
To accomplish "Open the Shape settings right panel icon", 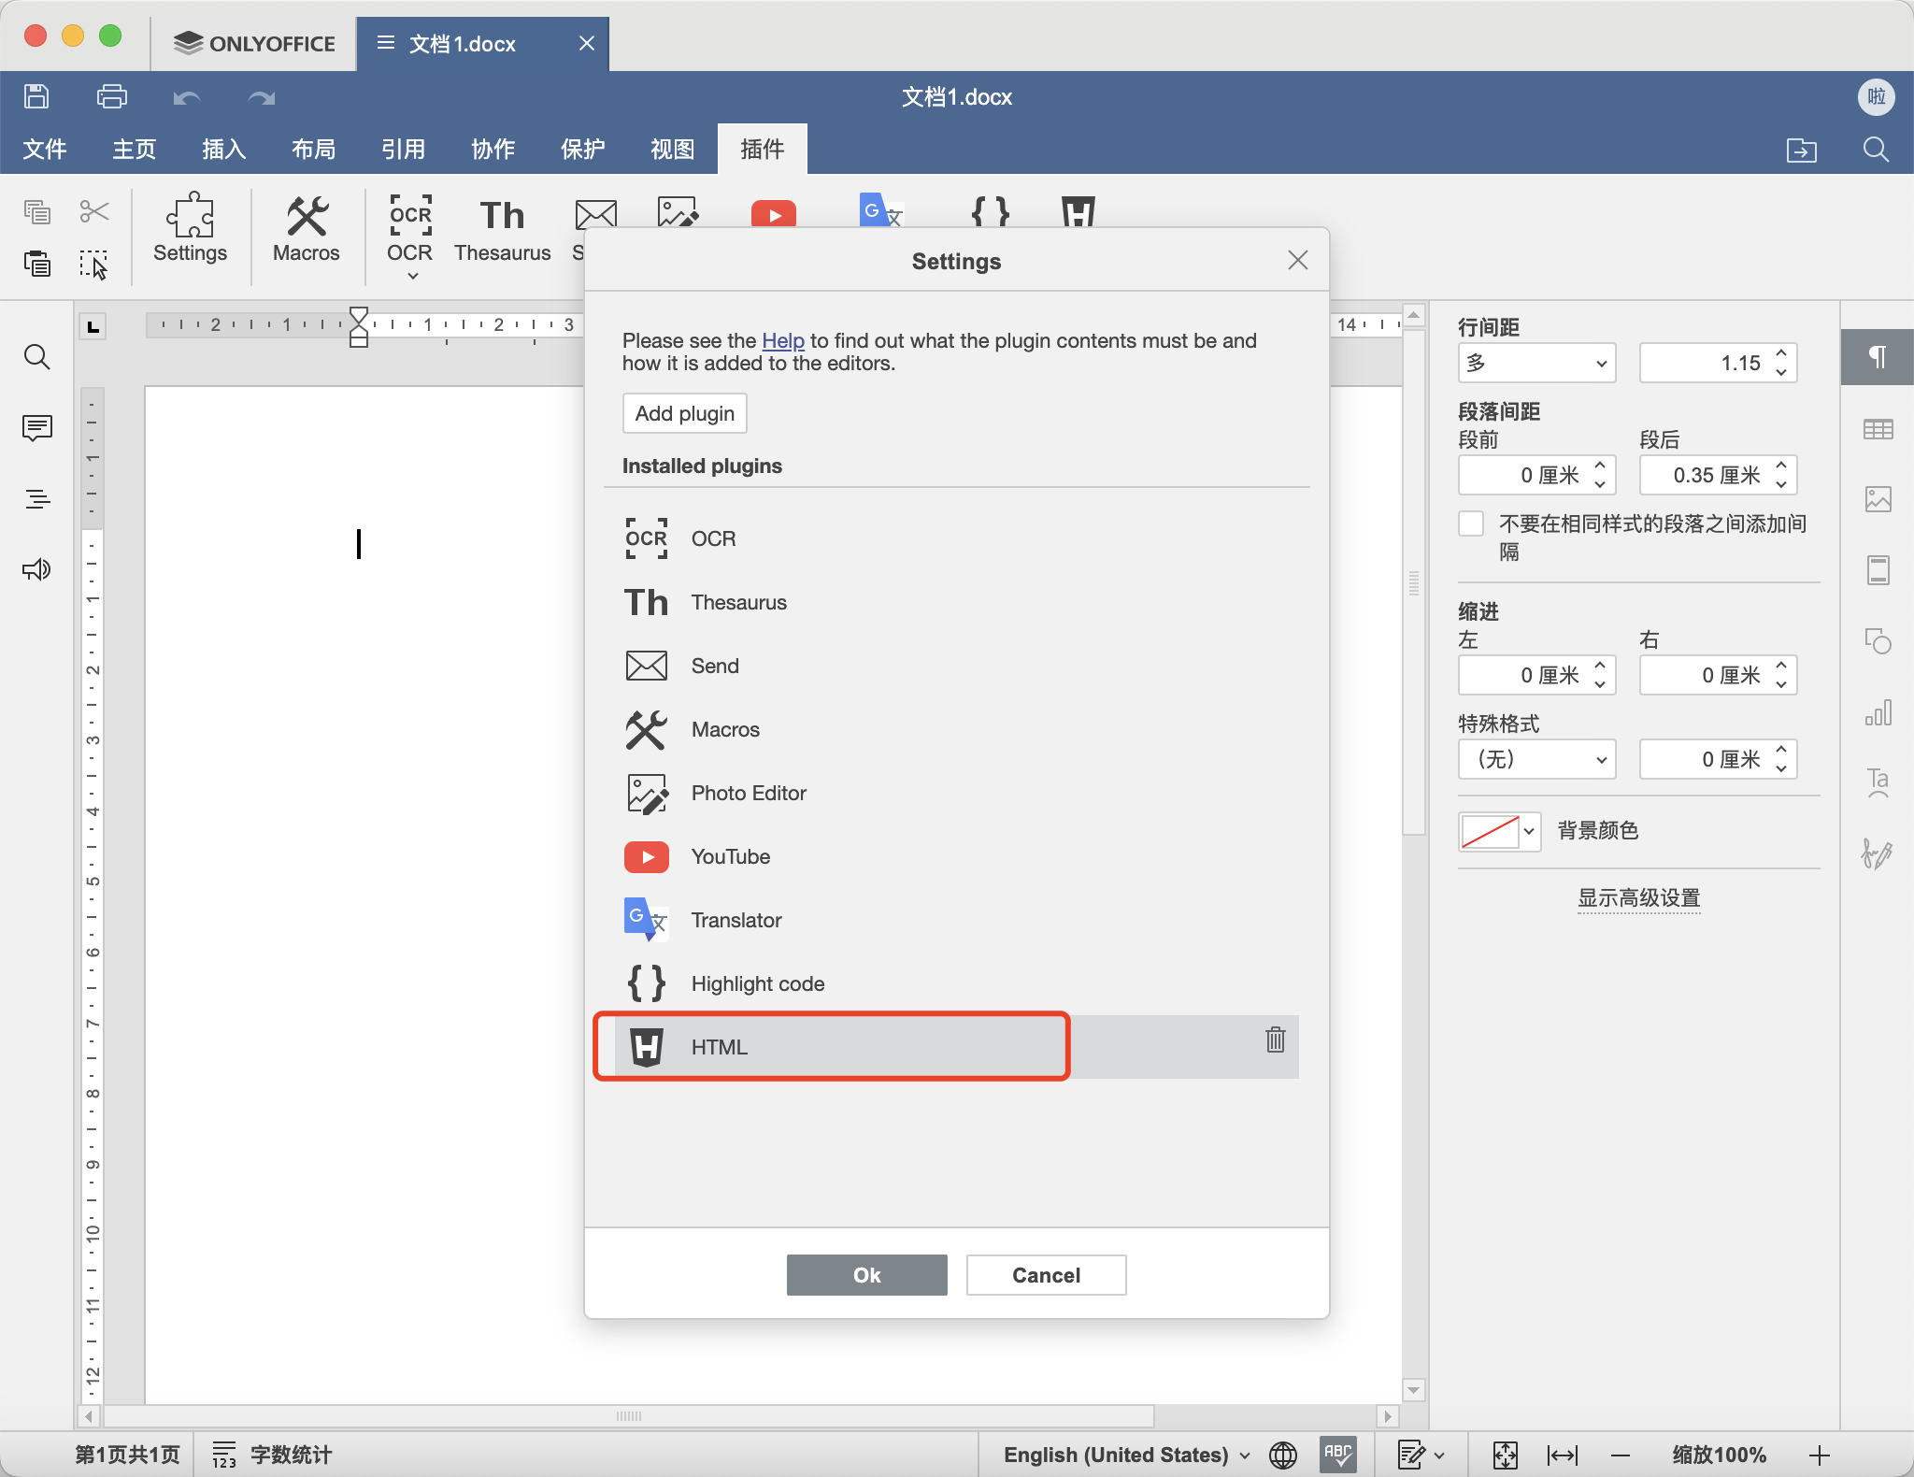I will coord(1878,641).
